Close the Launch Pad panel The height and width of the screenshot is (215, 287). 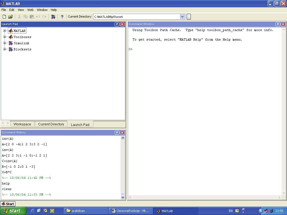122,24
